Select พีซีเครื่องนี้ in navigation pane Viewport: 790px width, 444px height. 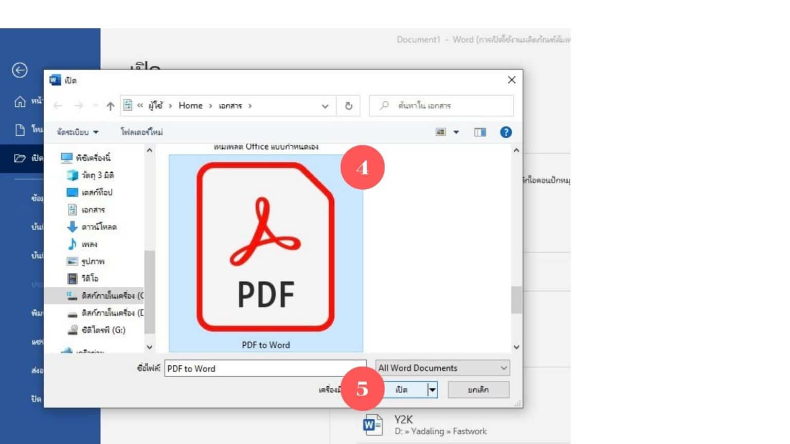(86, 158)
